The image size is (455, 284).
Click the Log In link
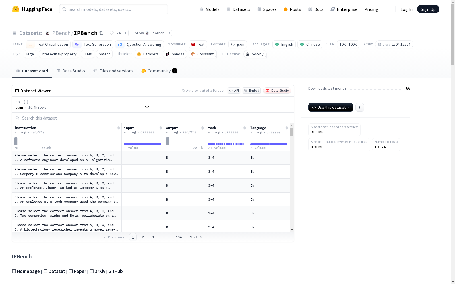coord(406,9)
